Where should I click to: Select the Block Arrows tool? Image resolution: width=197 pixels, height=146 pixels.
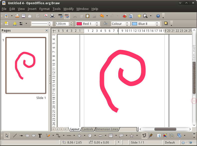(x=100, y=136)
